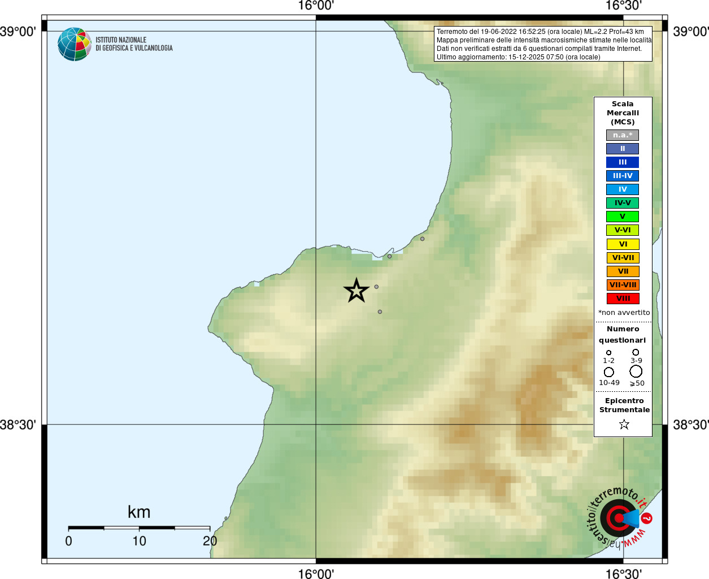Viewport: 709px width, 579px height.
Task: Select the III-IV blue legend swatch
Action: pos(623,176)
